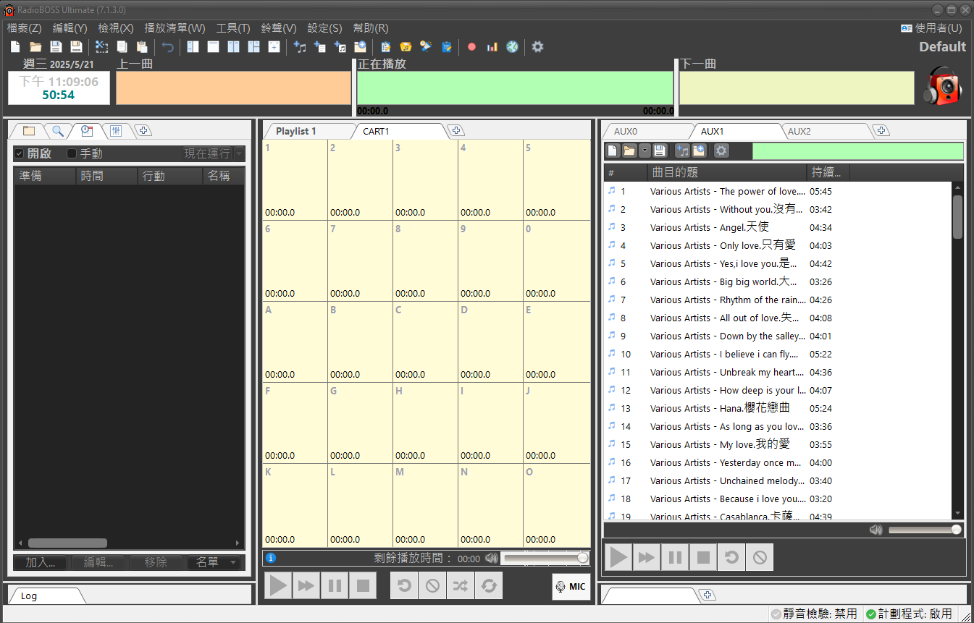
Task: Select cart slot 1 in CART1 grid
Action: pos(295,180)
